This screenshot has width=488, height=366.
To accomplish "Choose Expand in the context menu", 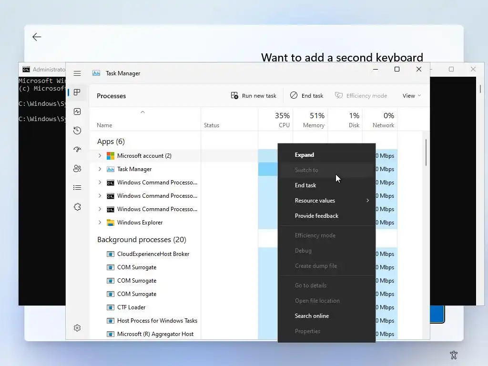I will coord(326,155).
